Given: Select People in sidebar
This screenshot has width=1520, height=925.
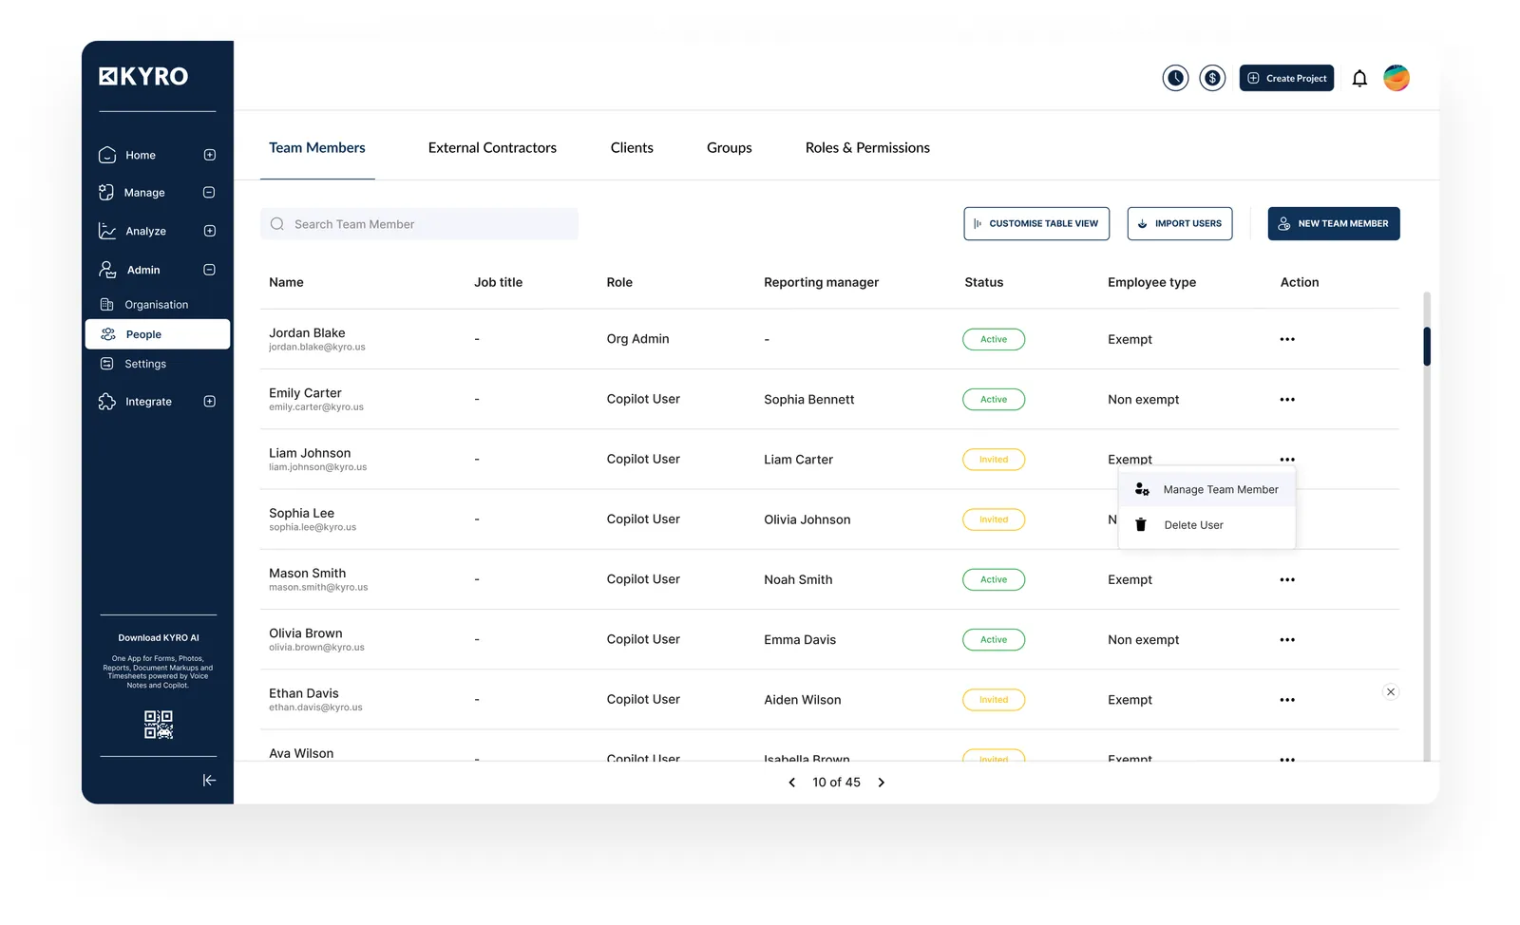Looking at the screenshot, I should [x=158, y=334].
